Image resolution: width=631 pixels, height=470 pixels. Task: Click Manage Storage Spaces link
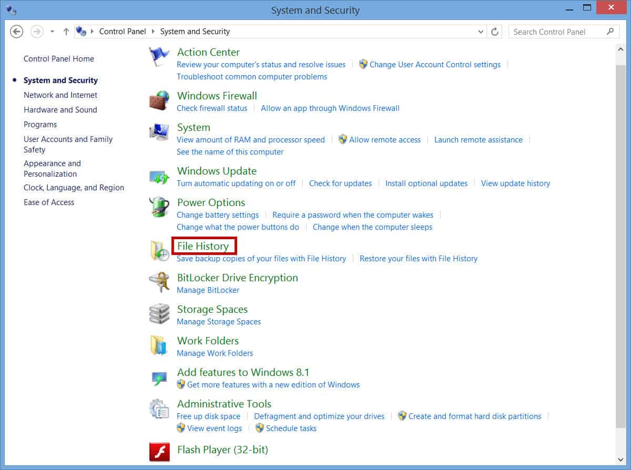click(x=219, y=322)
